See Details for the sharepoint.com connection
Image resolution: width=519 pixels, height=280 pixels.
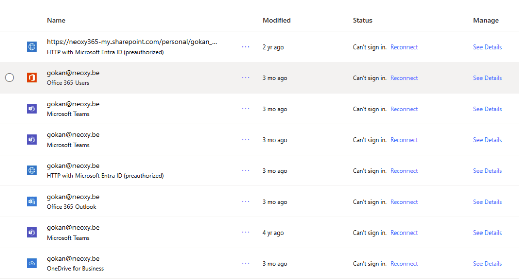click(x=487, y=47)
